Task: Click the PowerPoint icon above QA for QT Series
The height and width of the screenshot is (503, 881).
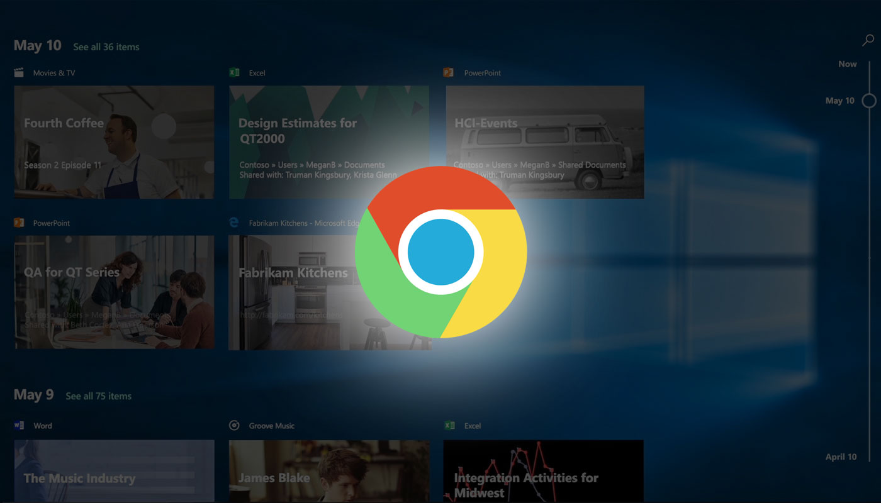Action: [x=19, y=223]
